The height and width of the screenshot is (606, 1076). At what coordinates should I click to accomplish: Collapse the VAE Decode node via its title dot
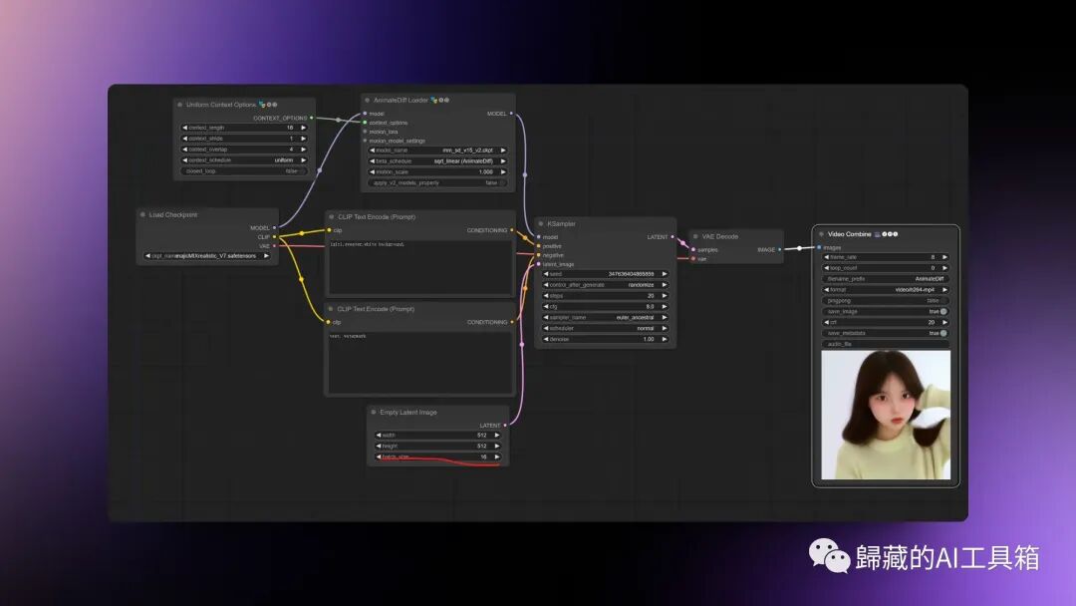click(x=695, y=237)
